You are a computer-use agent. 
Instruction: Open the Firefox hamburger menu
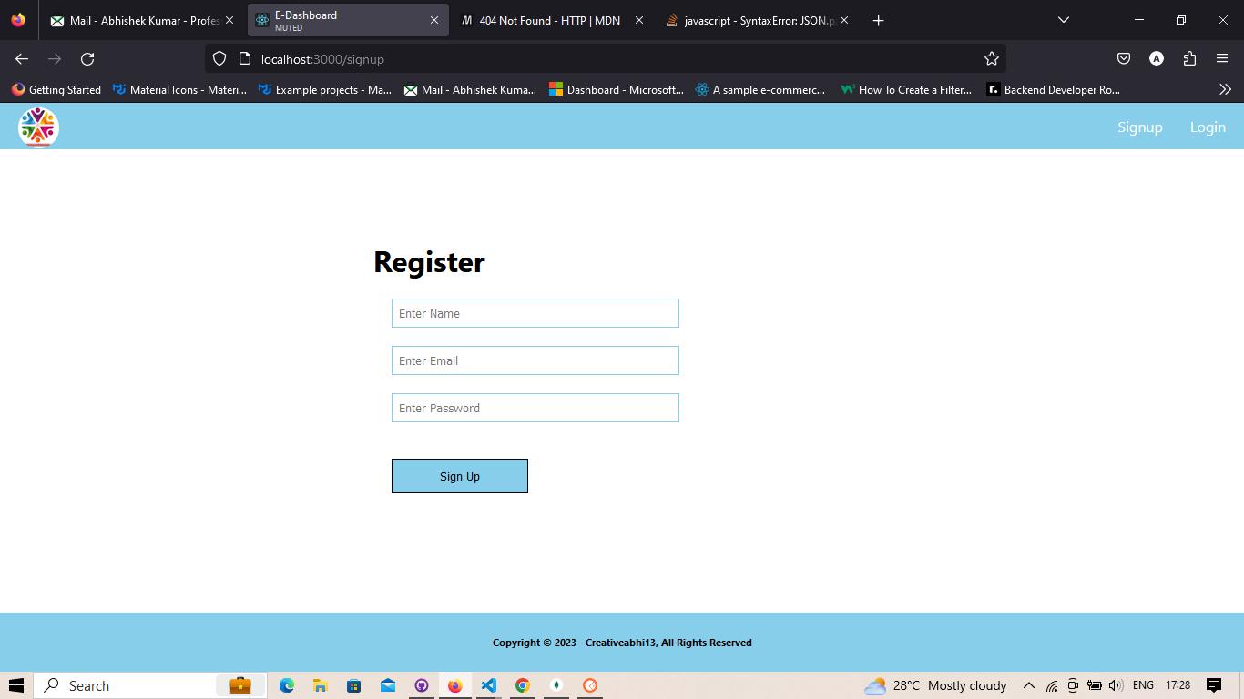pyautogui.click(x=1223, y=58)
